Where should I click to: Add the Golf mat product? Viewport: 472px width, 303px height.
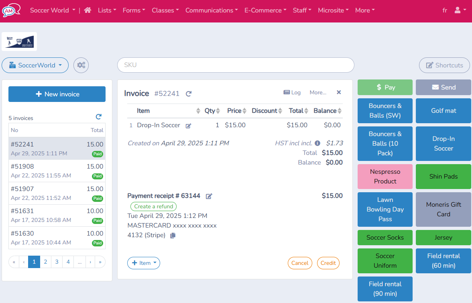click(444, 111)
